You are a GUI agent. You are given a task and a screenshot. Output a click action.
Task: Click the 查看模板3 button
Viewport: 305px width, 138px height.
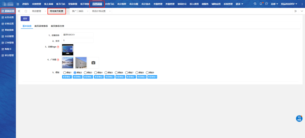(x=88, y=77)
